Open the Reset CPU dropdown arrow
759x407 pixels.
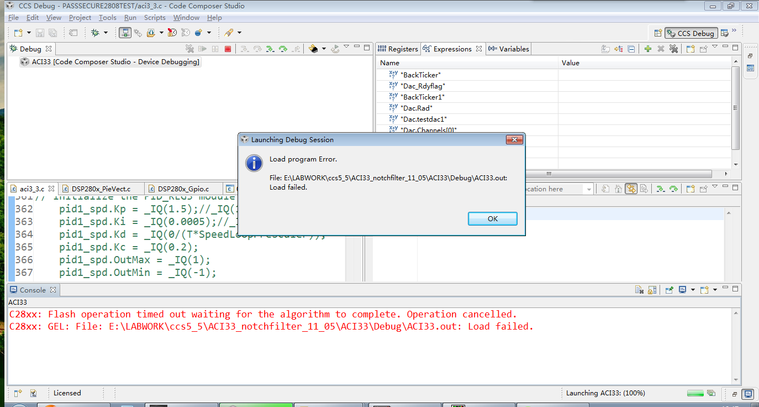[x=324, y=49]
